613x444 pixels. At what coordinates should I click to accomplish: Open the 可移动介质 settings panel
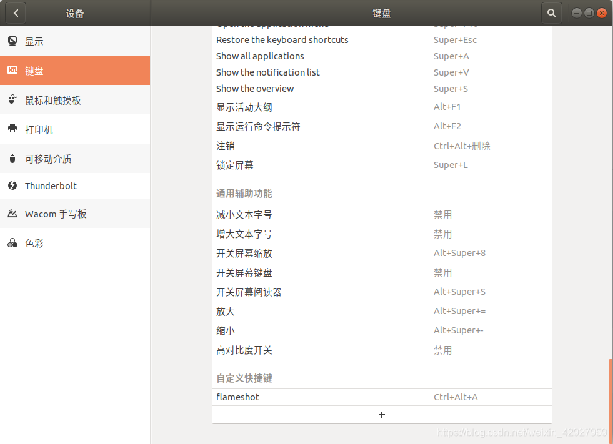click(75, 158)
